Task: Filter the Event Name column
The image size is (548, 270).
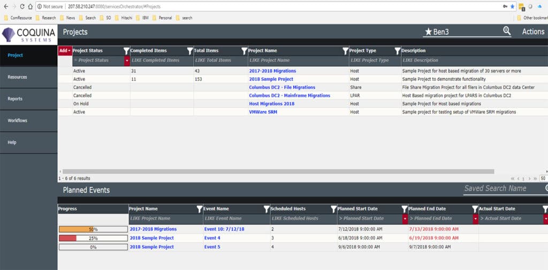Action: [267, 209]
